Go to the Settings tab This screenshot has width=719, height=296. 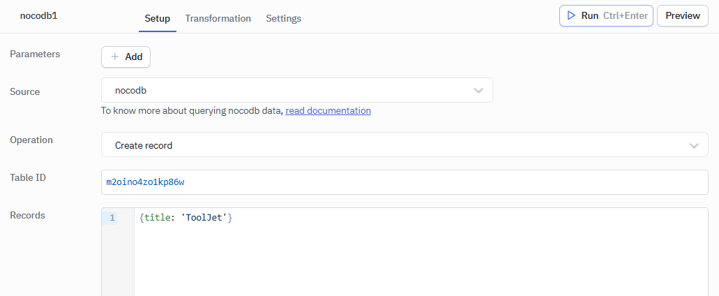coord(283,18)
